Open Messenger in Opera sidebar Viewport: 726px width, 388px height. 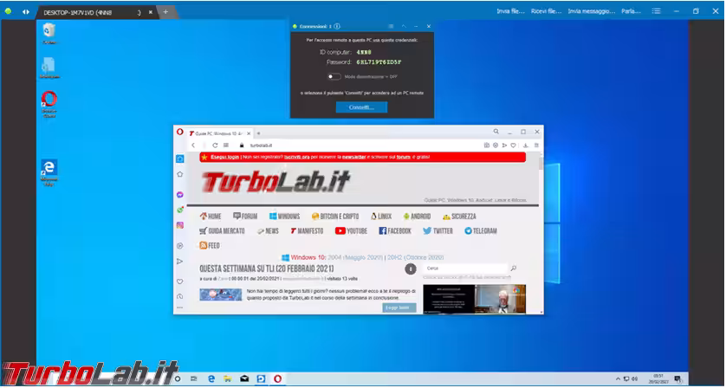tap(180, 195)
